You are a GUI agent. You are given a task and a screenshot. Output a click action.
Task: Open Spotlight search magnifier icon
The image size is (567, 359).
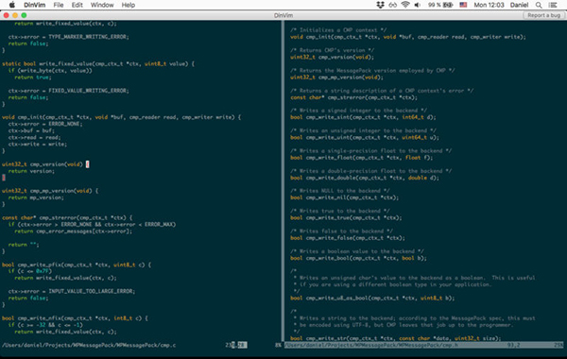click(x=539, y=5)
